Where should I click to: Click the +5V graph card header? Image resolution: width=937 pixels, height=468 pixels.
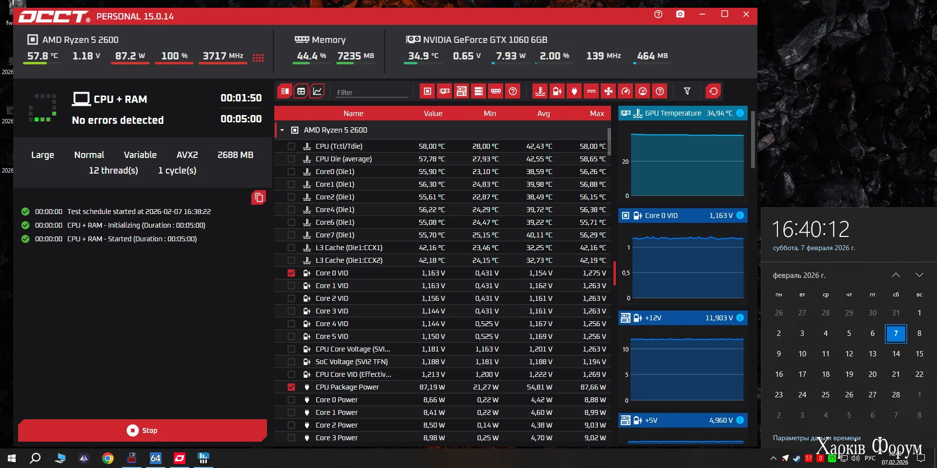click(x=683, y=420)
